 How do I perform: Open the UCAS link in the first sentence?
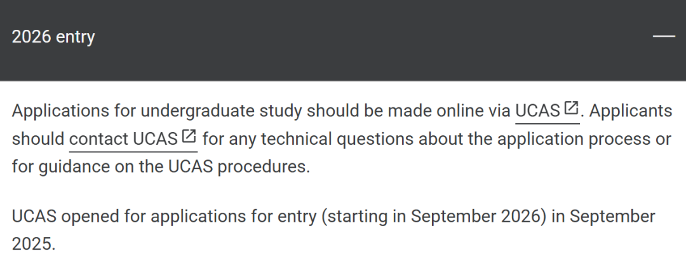(x=538, y=111)
